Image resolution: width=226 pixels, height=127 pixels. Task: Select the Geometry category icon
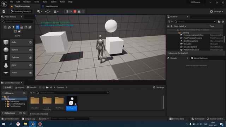30,27
